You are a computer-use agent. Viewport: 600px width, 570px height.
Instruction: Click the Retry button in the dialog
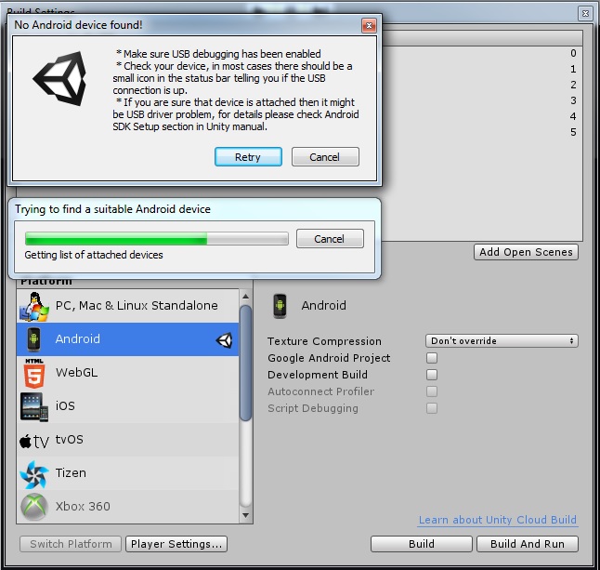[x=248, y=156]
